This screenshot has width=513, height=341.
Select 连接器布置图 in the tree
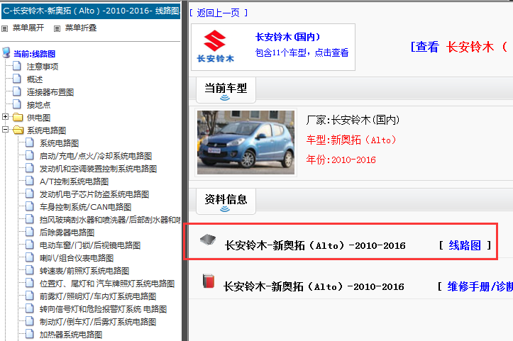(x=50, y=92)
